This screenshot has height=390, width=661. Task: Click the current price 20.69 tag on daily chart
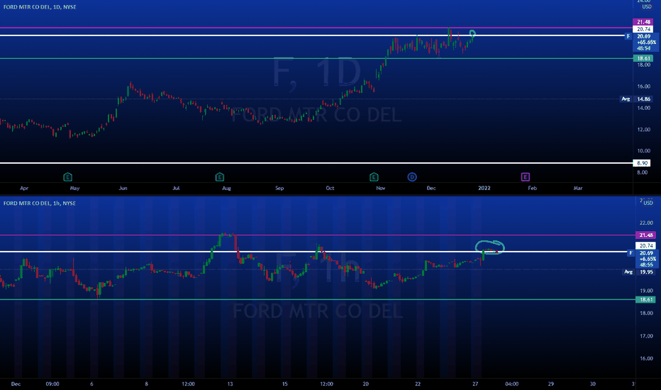point(645,42)
